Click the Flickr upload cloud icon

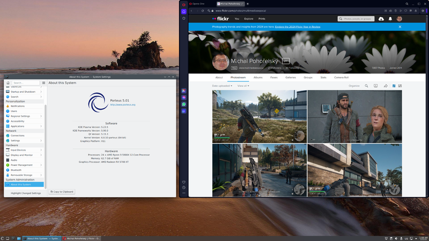tap(381, 19)
